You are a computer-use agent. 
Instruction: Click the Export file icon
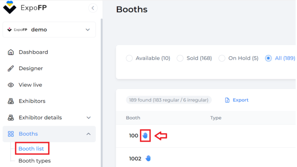tap(227, 100)
